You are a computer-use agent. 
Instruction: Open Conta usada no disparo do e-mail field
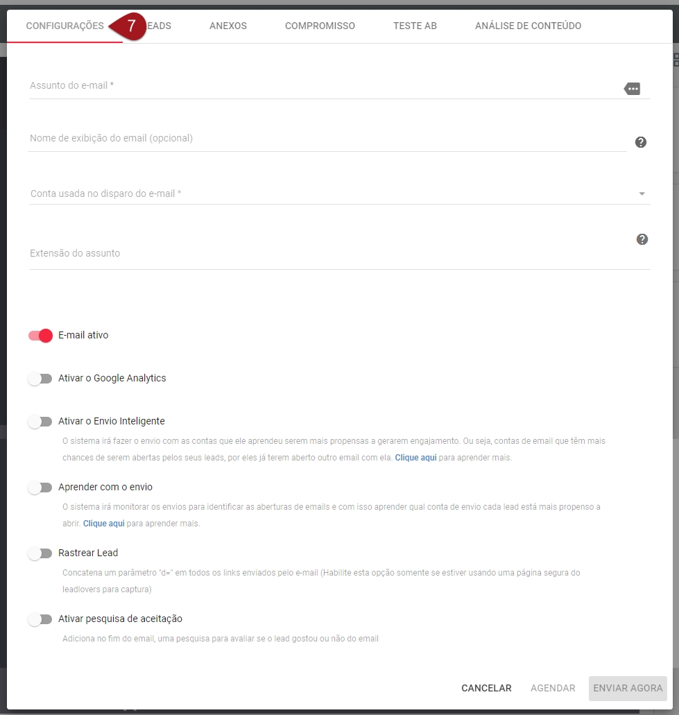[339, 193]
